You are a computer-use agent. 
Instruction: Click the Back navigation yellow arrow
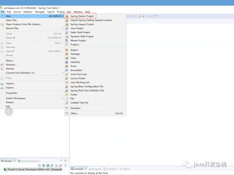click(140, 16)
